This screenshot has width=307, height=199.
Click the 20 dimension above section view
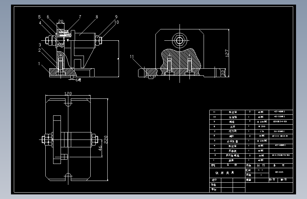click(61, 21)
